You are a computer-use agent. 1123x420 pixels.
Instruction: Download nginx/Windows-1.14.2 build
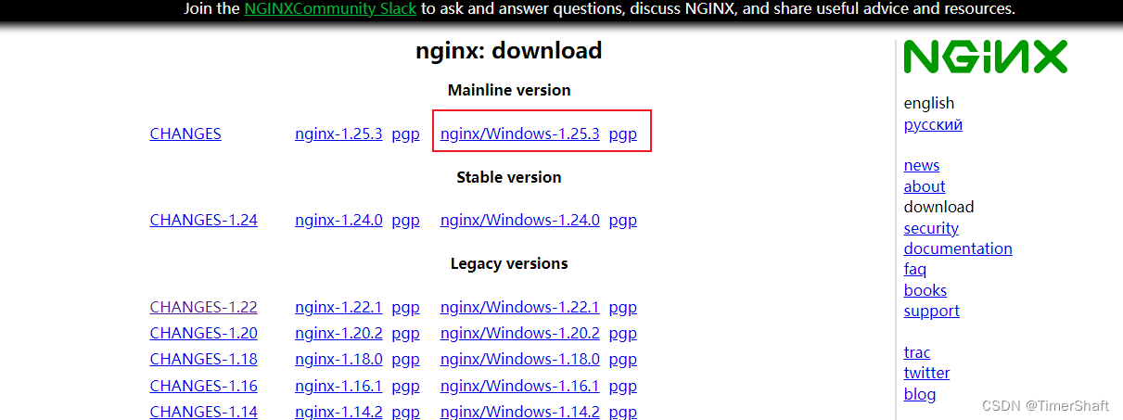click(x=520, y=411)
